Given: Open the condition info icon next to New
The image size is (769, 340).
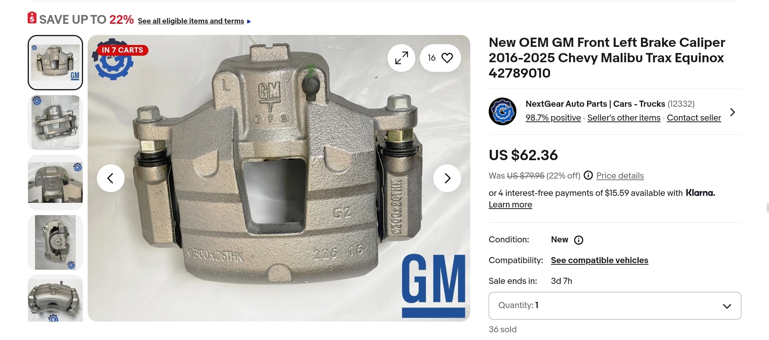Looking at the screenshot, I should coord(578,240).
